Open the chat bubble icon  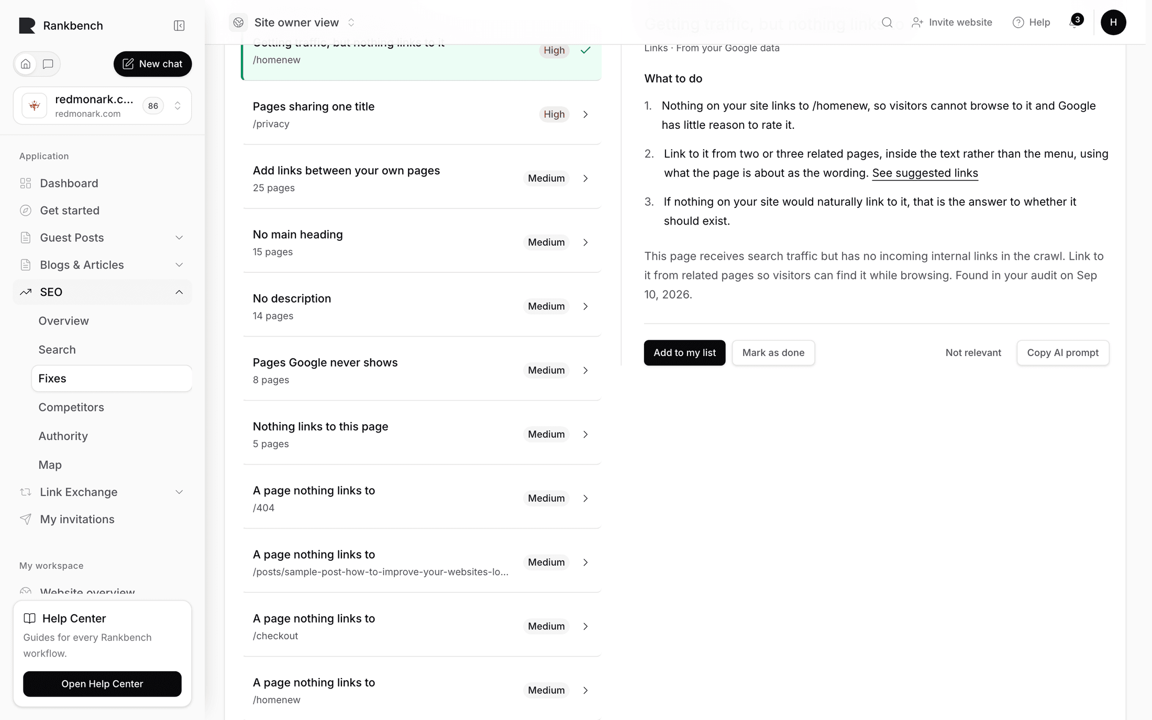pos(48,64)
